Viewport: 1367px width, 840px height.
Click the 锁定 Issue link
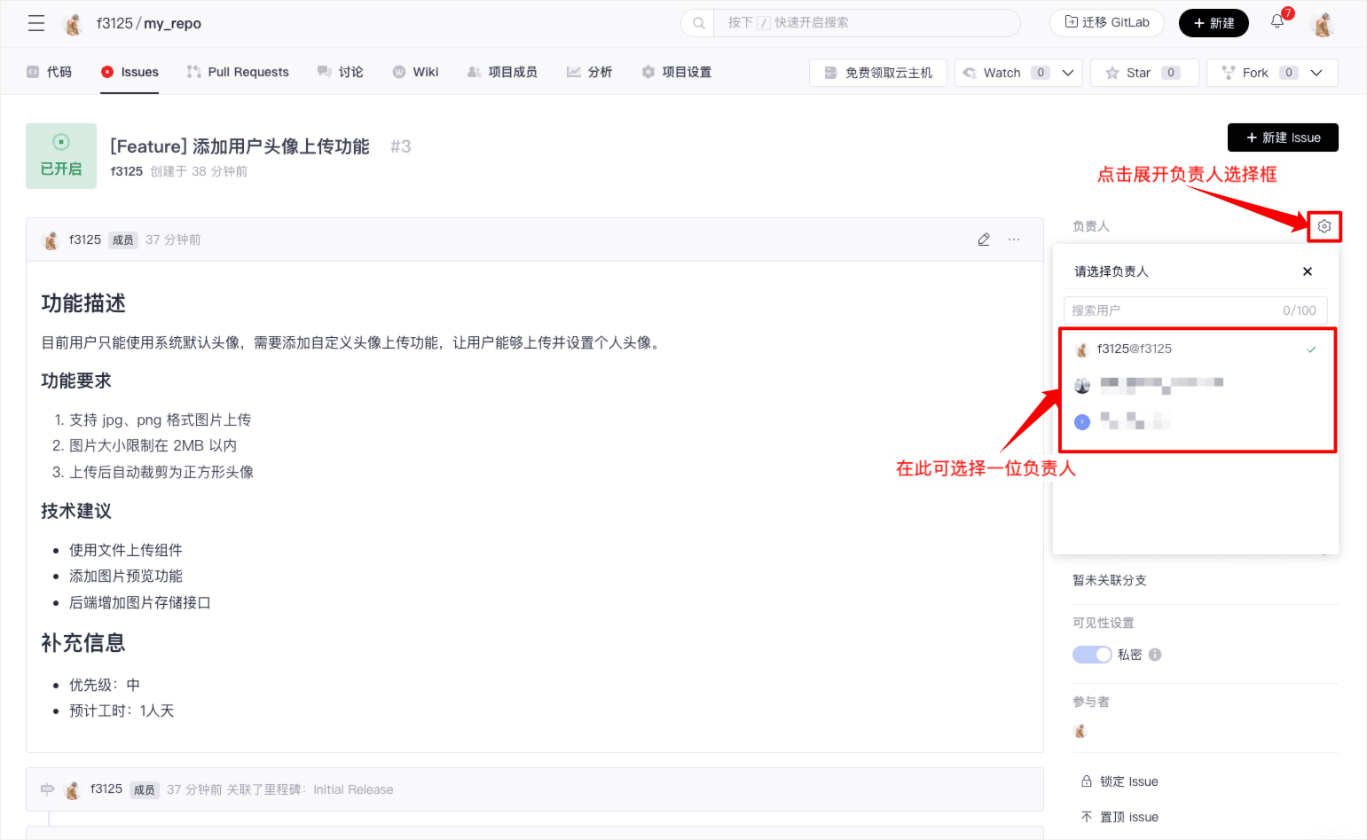1120,781
